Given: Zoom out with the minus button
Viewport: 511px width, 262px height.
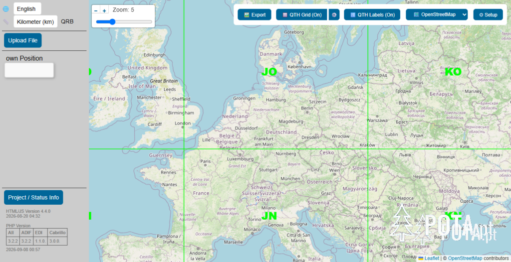Looking at the screenshot, I should (x=96, y=10).
